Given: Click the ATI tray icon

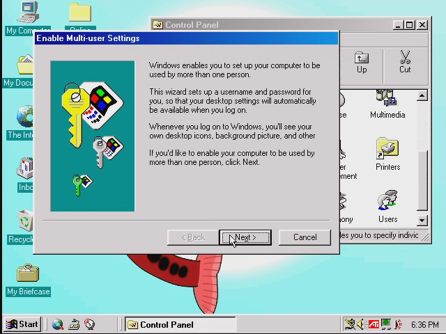Looking at the screenshot, I should (374, 324).
